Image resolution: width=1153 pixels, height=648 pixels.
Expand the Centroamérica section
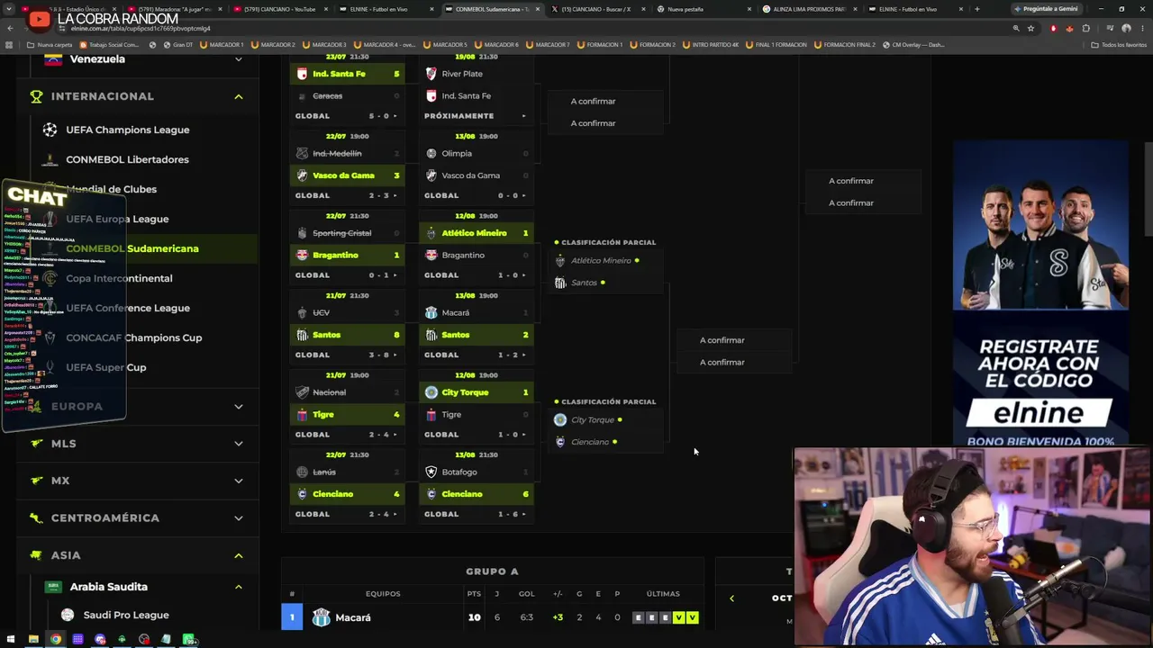(239, 517)
